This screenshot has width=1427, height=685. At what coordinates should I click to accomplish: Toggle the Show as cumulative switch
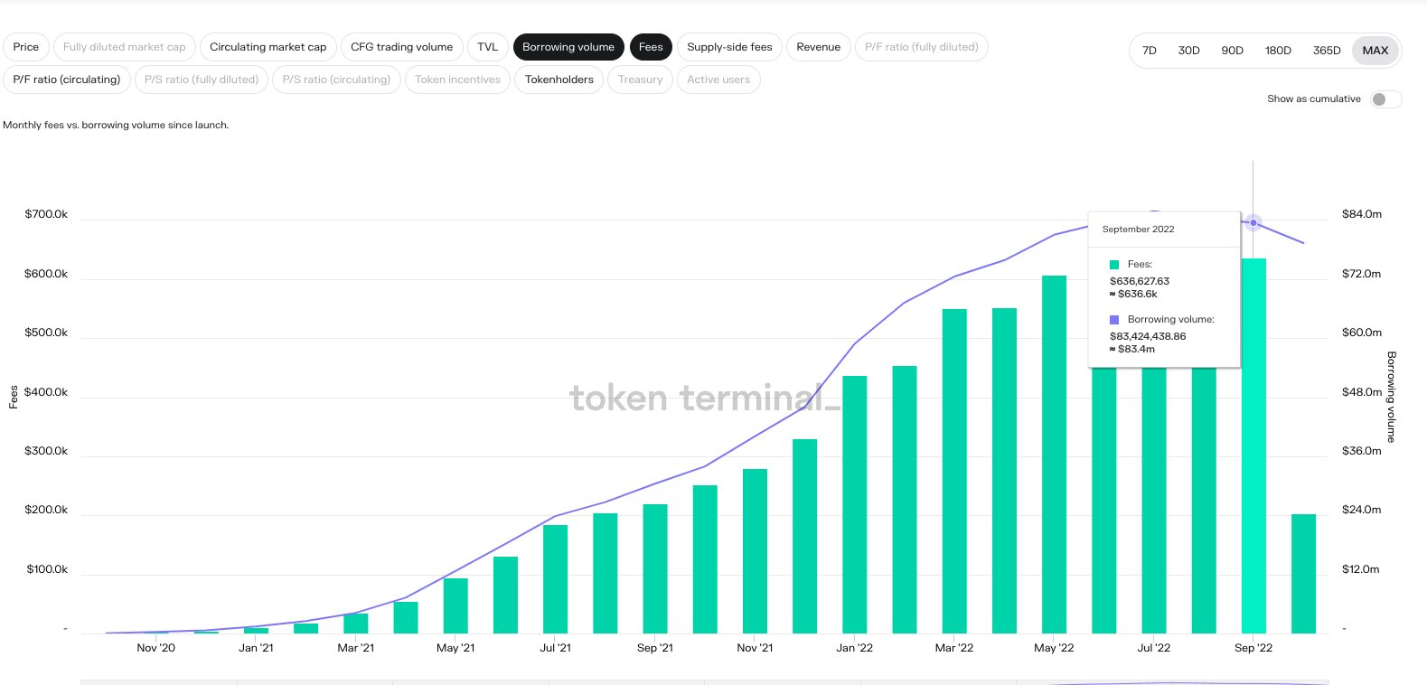[1385, 99]
